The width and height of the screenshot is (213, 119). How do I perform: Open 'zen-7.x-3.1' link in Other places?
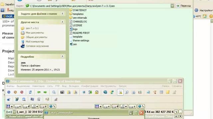(x=32, y=28)
